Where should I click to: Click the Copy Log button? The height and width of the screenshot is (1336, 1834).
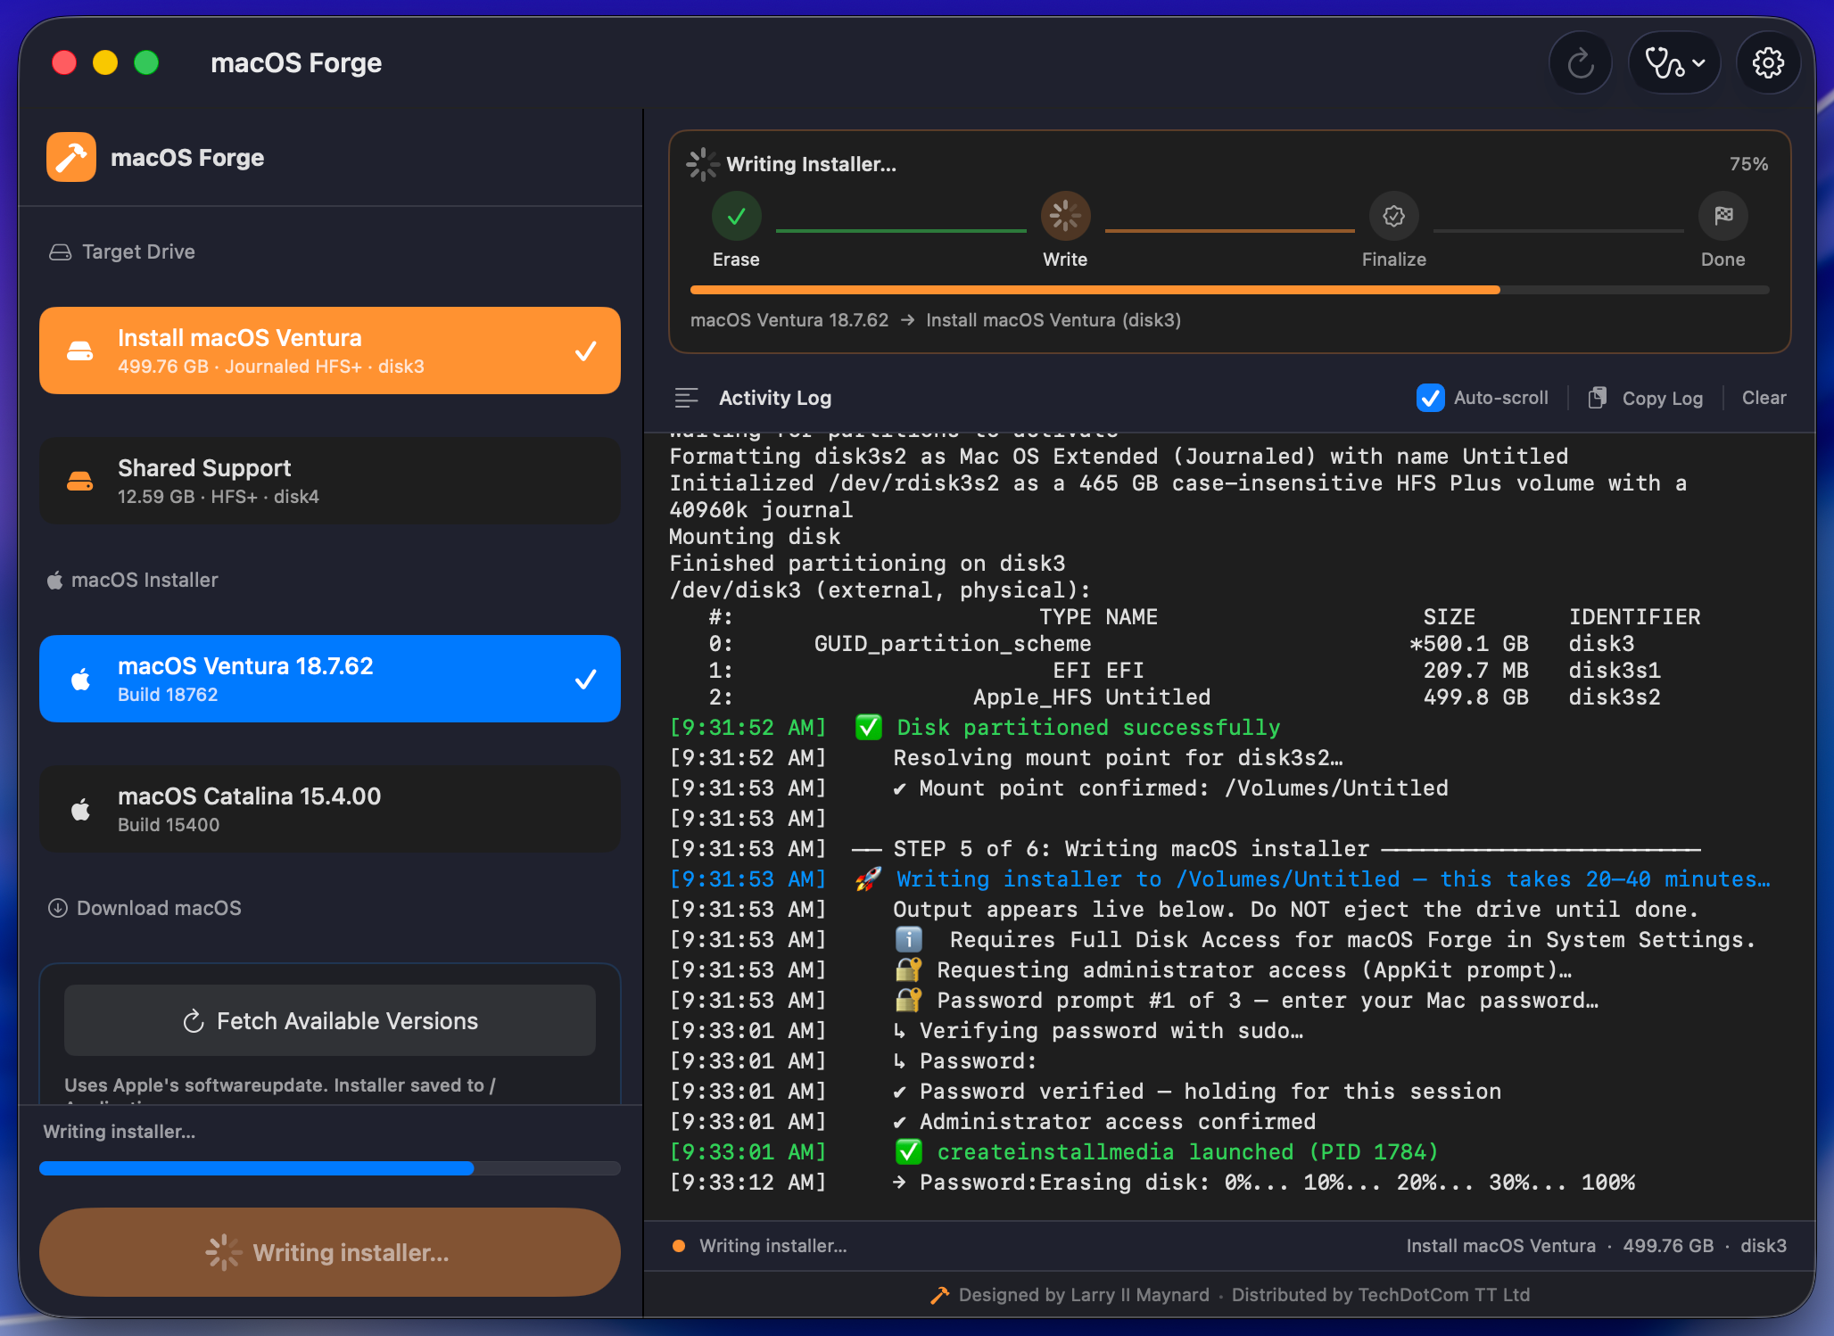coord(1647,398)
